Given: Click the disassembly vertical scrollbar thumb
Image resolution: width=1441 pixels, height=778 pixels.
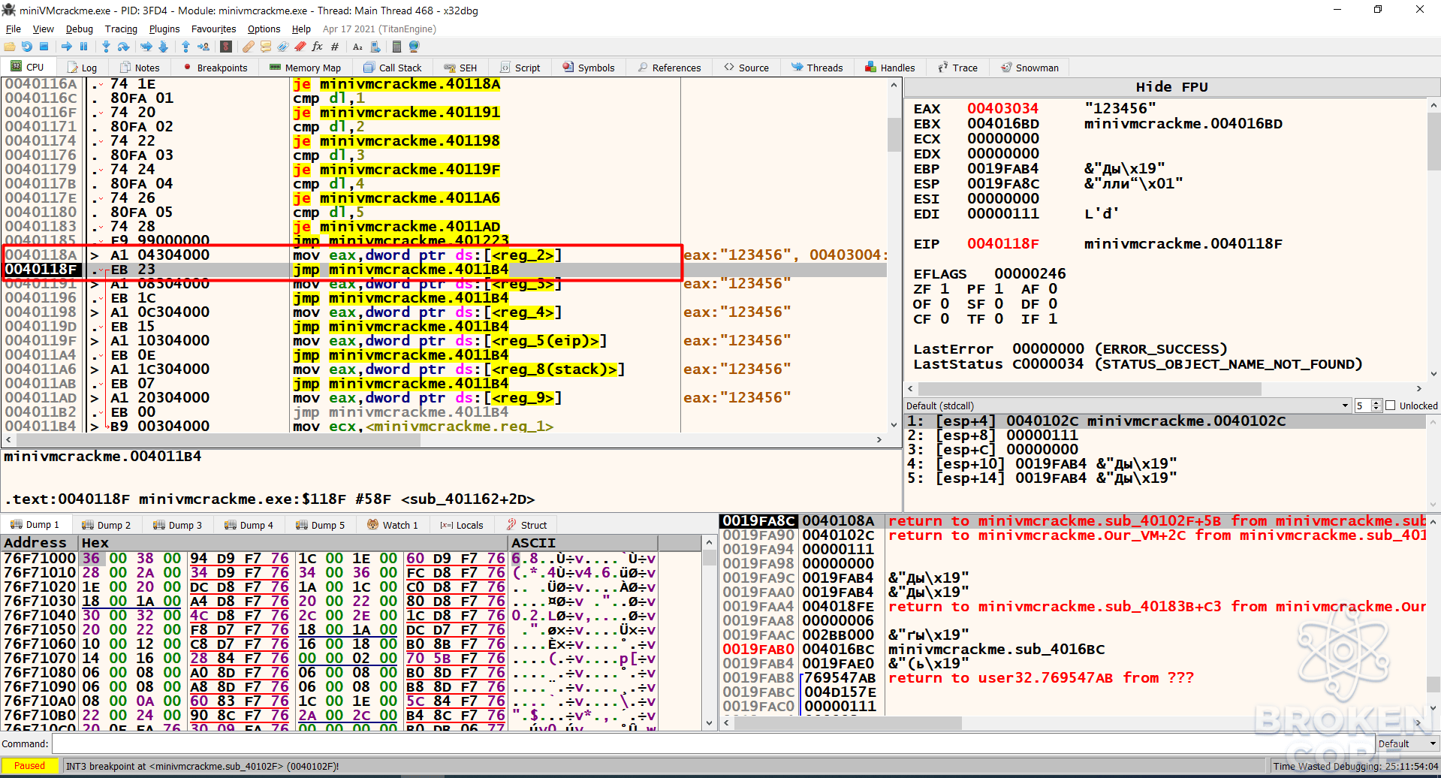Looking at the screenshot, I should [894, 135].
